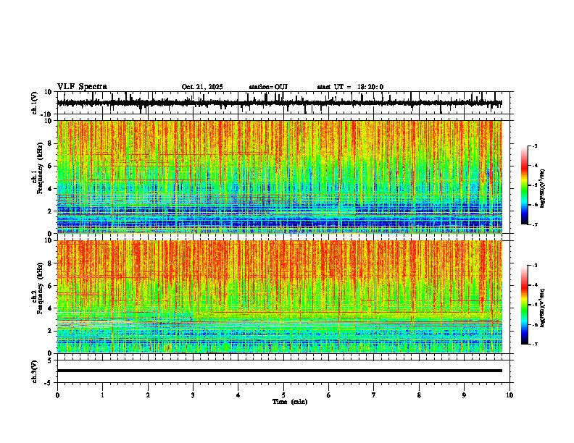The height and width of the screenshot is (443, 574).
Task: Click the "-7" label on ch.2 color scale
Action: 534,345
